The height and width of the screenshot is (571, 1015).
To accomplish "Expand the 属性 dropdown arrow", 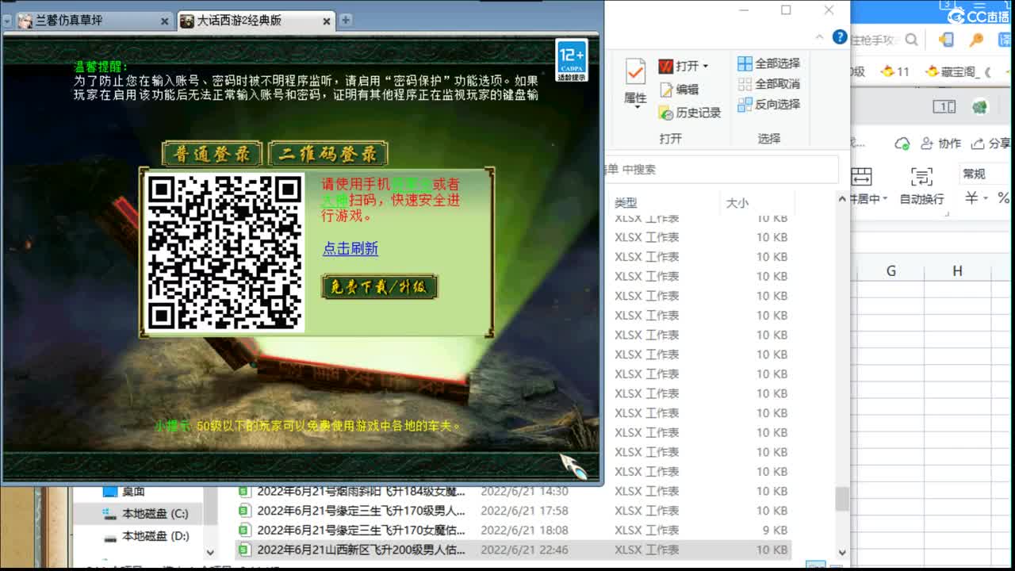I will [x=636, y=108].
